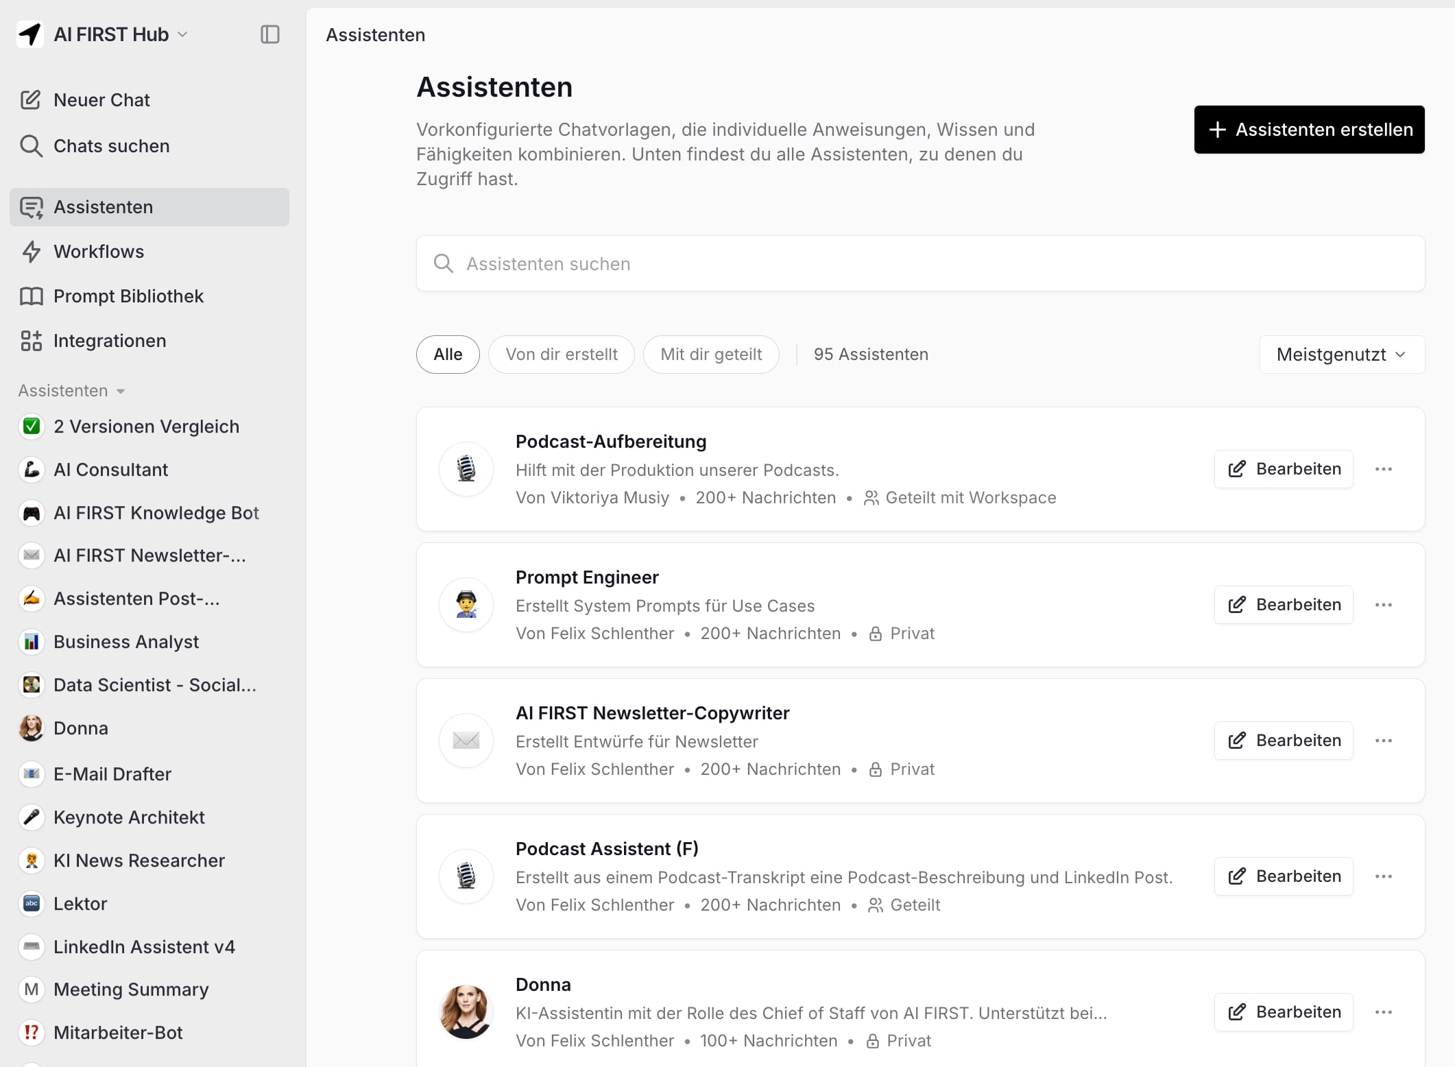The width and height of the screenshot is (1455, 1067).
Task: Click the Prompt Bibliothek book icon
Action: point(31,296)
